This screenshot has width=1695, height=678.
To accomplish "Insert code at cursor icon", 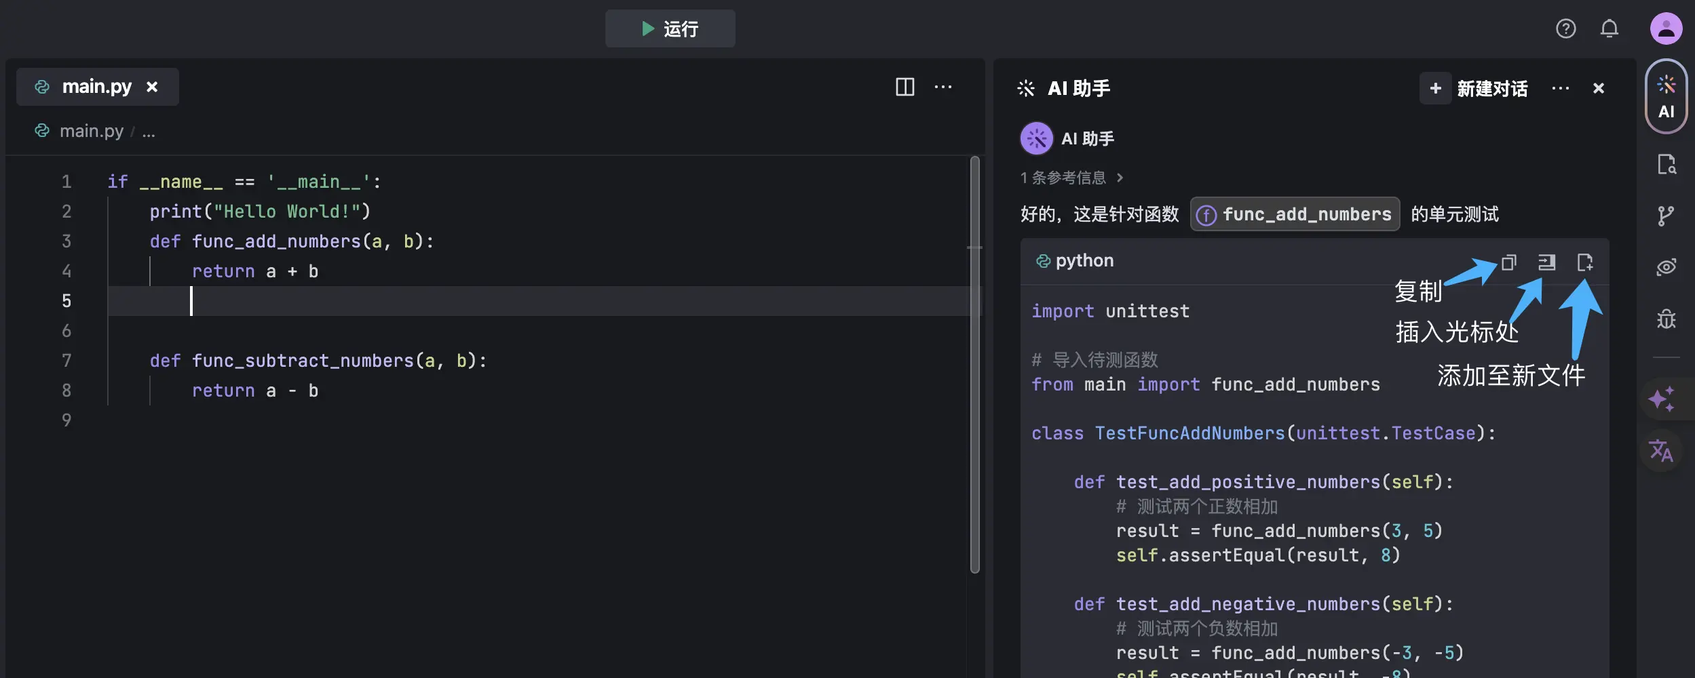I will point(1546,262).
